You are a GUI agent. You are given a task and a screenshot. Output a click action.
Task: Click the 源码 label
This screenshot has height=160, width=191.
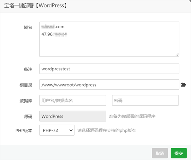click(x=28, y=117)
